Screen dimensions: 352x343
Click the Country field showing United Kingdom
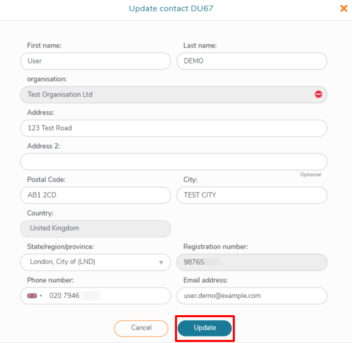point(95,228)
